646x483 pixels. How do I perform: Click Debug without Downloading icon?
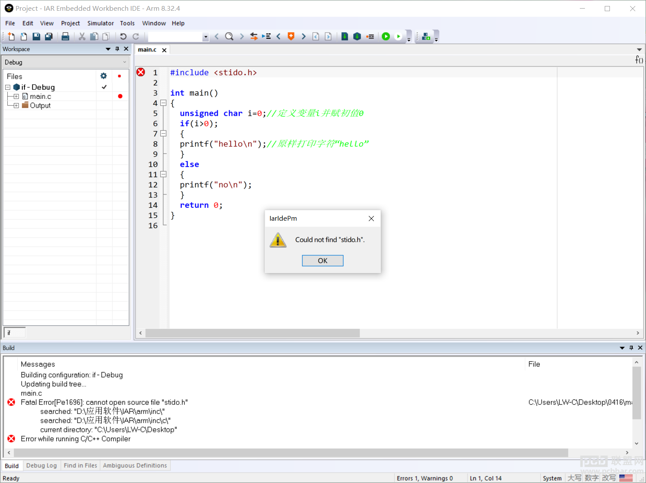click(398, 36)
